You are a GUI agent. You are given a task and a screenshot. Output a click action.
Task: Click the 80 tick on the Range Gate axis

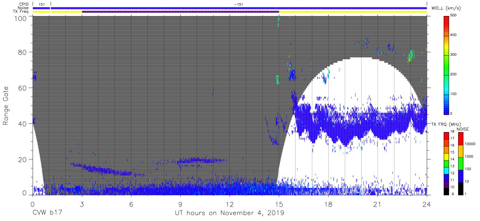22,52
